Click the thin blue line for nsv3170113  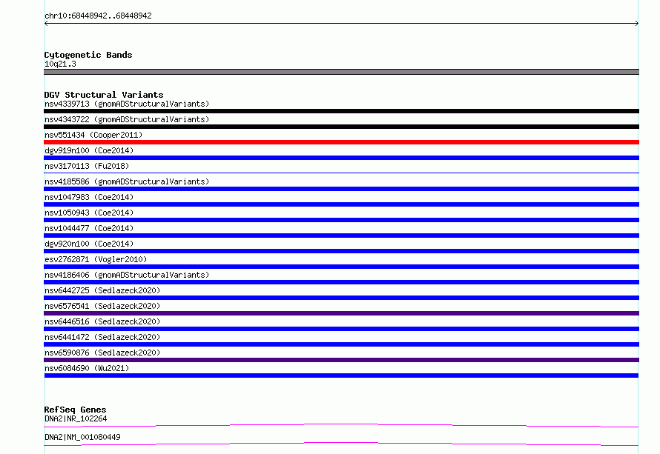(341, 173)
